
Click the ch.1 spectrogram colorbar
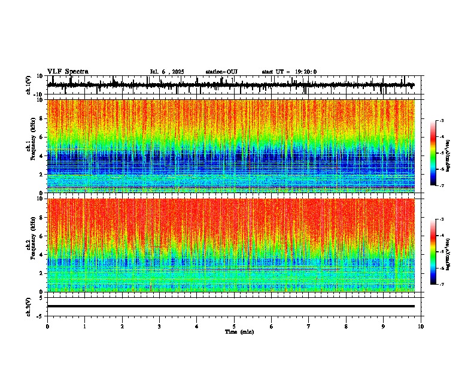pyautogui.click(x=433, y=153)
